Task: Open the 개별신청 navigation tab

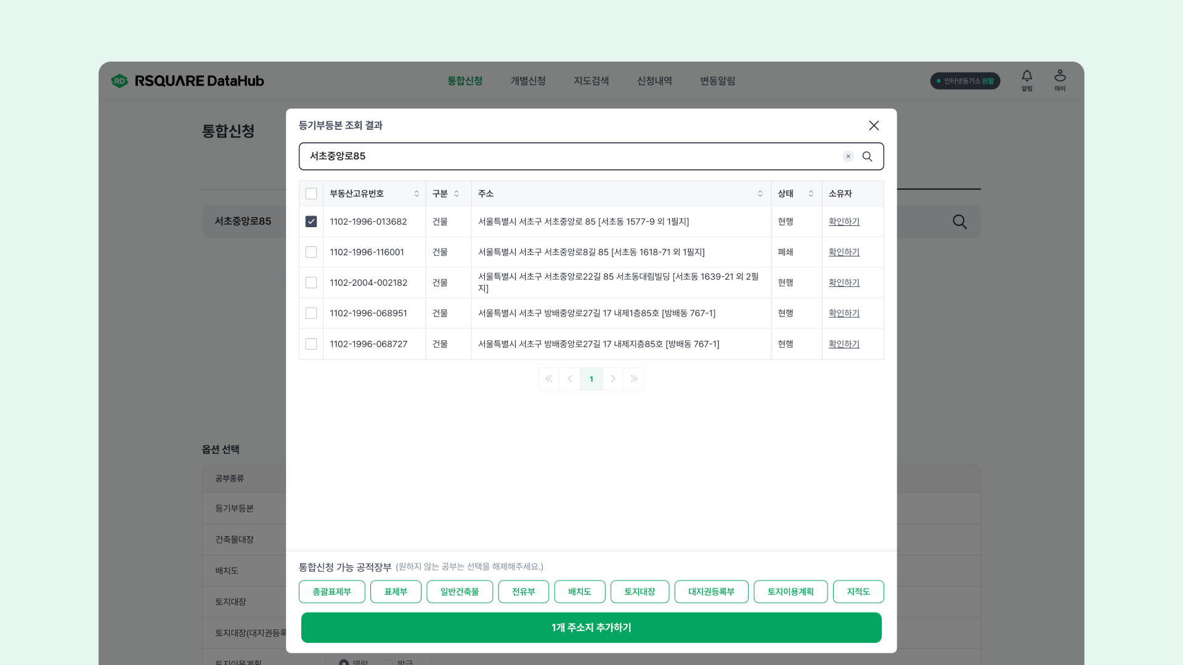Action: point(528,81)
